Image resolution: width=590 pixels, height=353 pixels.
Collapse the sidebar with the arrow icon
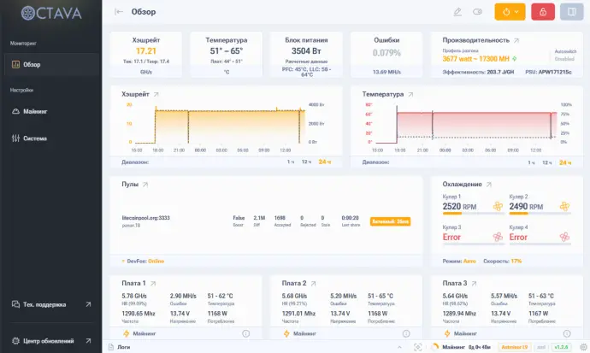tap(118, 12)
